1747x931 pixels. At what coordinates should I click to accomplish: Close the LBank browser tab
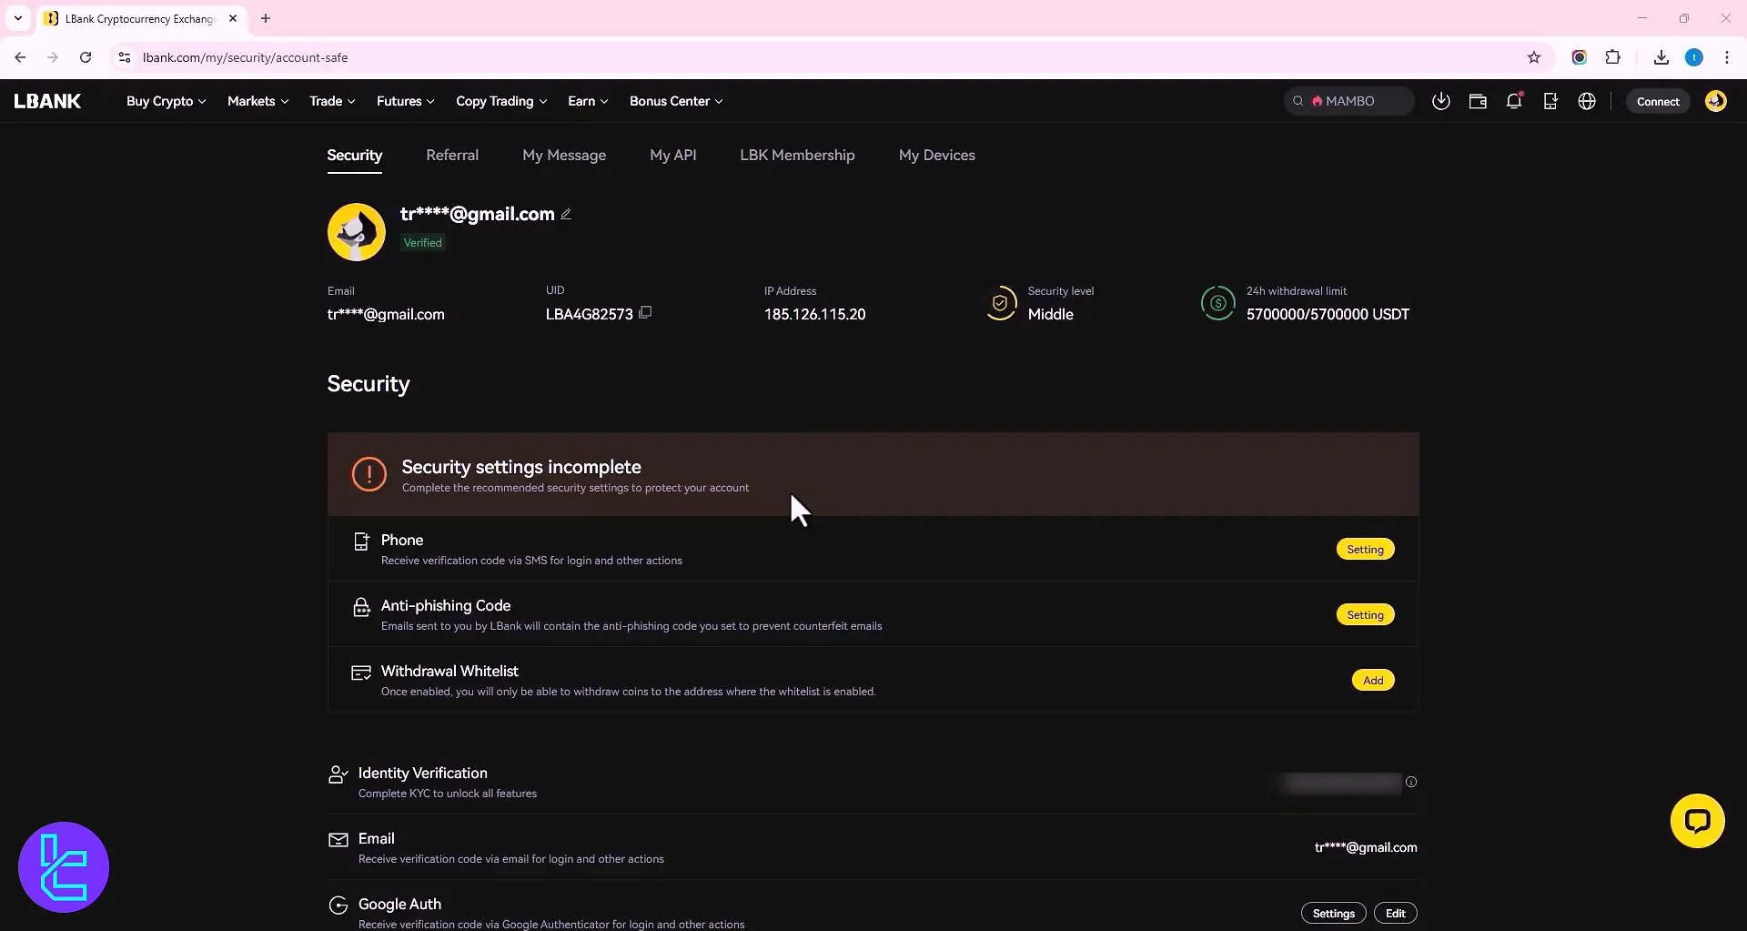coord(233,18)
